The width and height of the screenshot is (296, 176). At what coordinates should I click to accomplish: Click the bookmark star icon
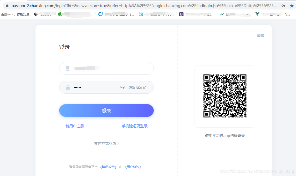tap(292, 6)
